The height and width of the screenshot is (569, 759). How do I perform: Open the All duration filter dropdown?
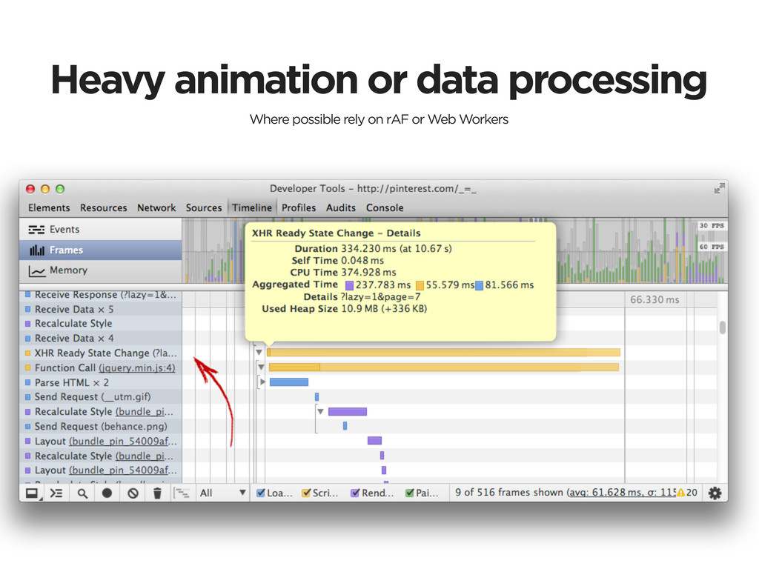pyautogui.click(x=222, y=493)
